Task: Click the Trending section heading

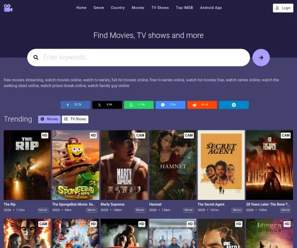Action: [18, 119]
